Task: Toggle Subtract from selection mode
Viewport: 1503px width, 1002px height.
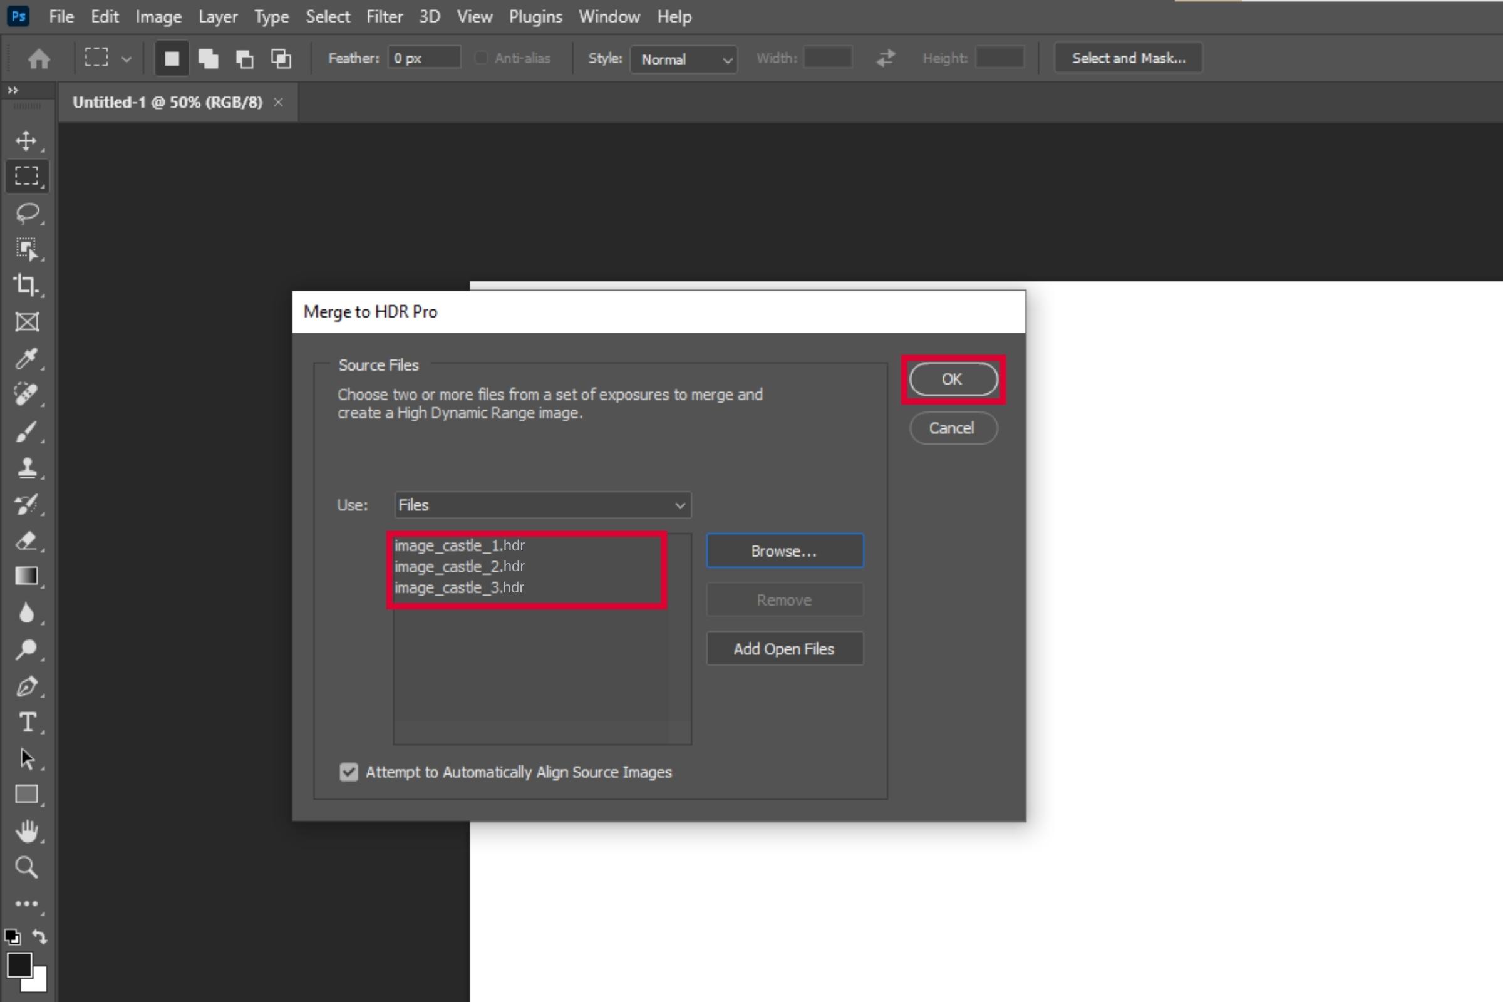Action: tap(244, 58)
